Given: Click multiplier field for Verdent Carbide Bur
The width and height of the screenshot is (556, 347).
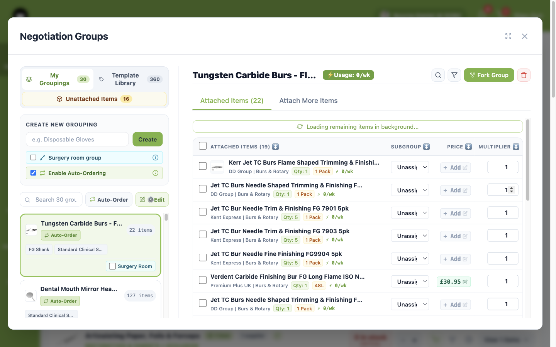Looking at the screenshot, I should pos(503,281).
